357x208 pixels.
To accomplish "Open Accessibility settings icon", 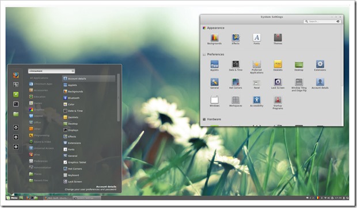I will coord(257,101).
